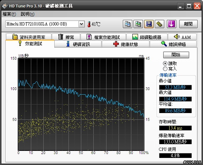The image size is (203, 165).
Task: Click the thermometer temperature icon
Action: tap(89, 24)
